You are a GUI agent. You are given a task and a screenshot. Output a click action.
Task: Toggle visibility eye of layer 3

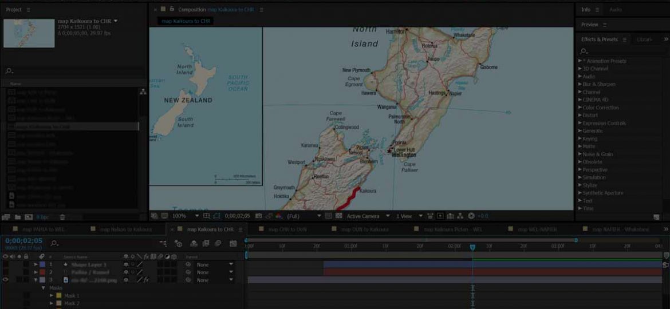pyautogui.click(x=6, y=280)
